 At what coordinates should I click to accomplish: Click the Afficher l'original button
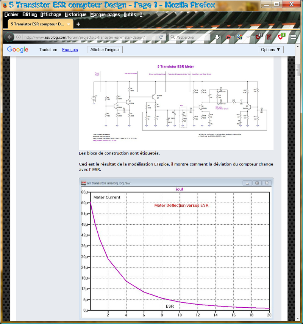pos(105,50)
